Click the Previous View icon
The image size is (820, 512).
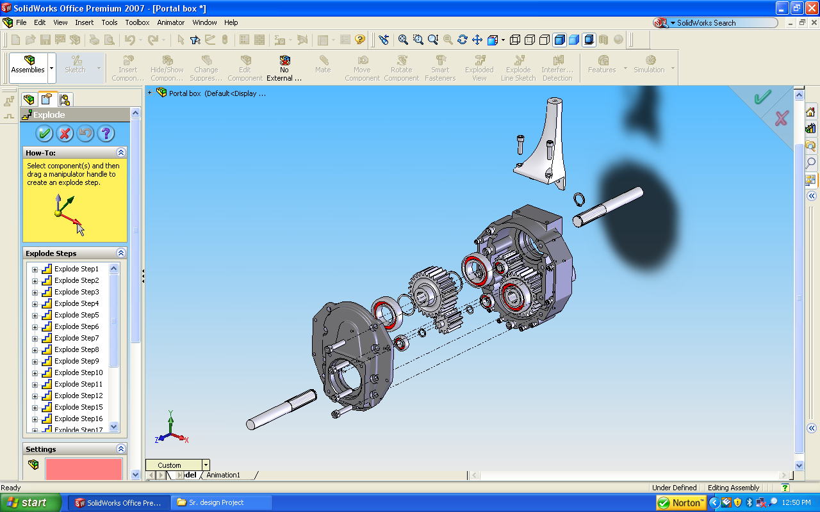[384, 40]
